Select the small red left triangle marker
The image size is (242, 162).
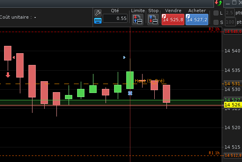(x=13, y=58)
